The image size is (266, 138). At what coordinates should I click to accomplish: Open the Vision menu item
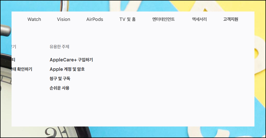[64, 19]
